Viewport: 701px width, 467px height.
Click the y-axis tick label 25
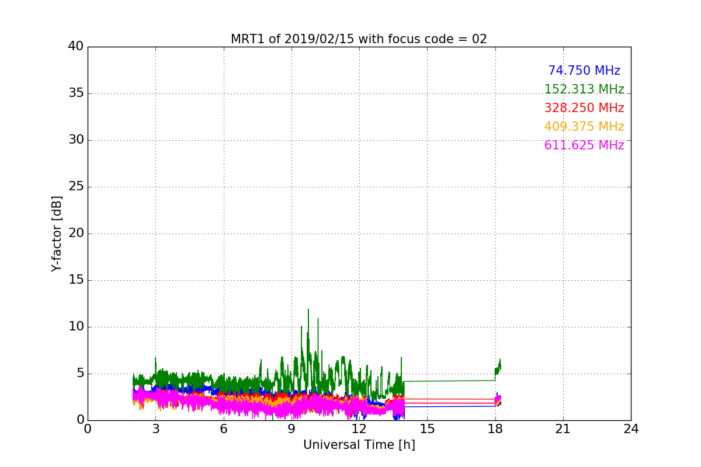(x=76, y=187)
